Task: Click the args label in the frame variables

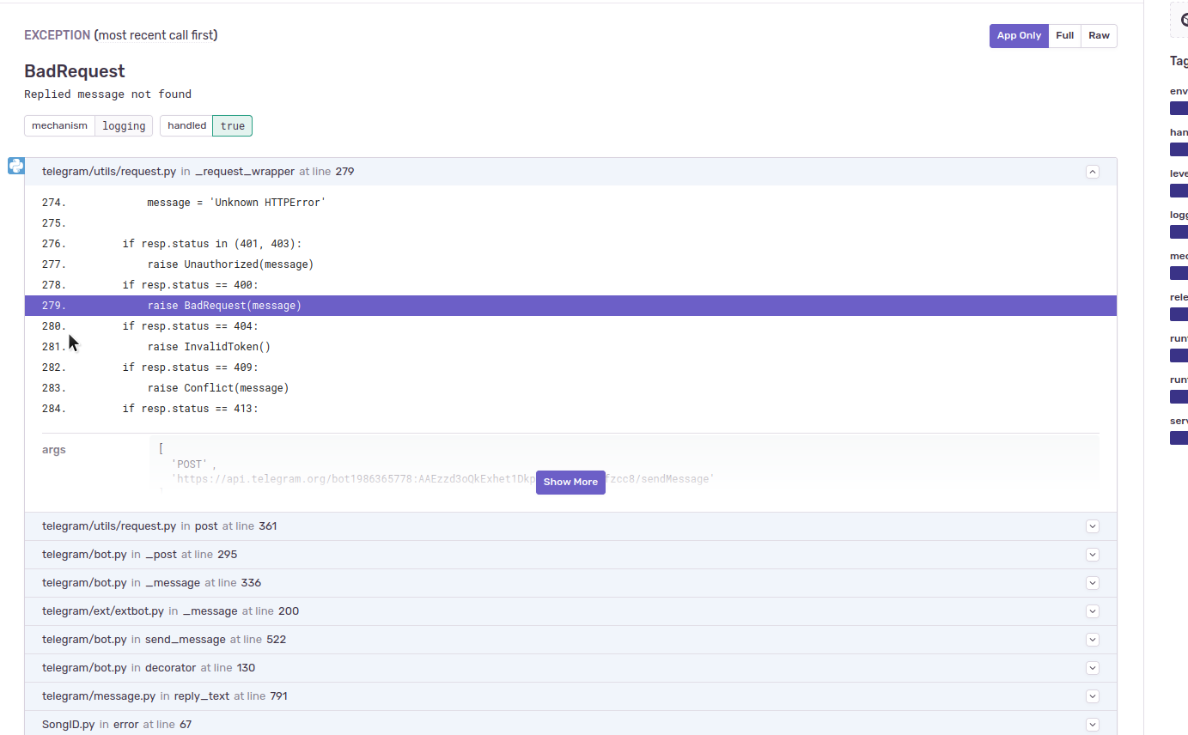Action: click(54, 450)
